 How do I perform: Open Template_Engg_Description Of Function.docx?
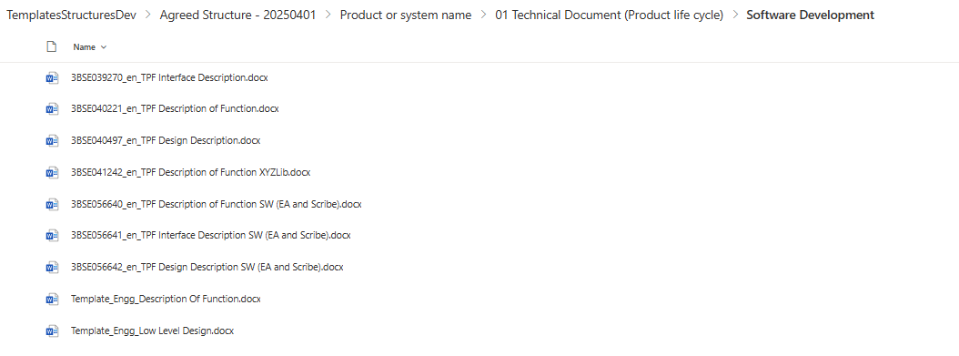(x=166, y=300)
